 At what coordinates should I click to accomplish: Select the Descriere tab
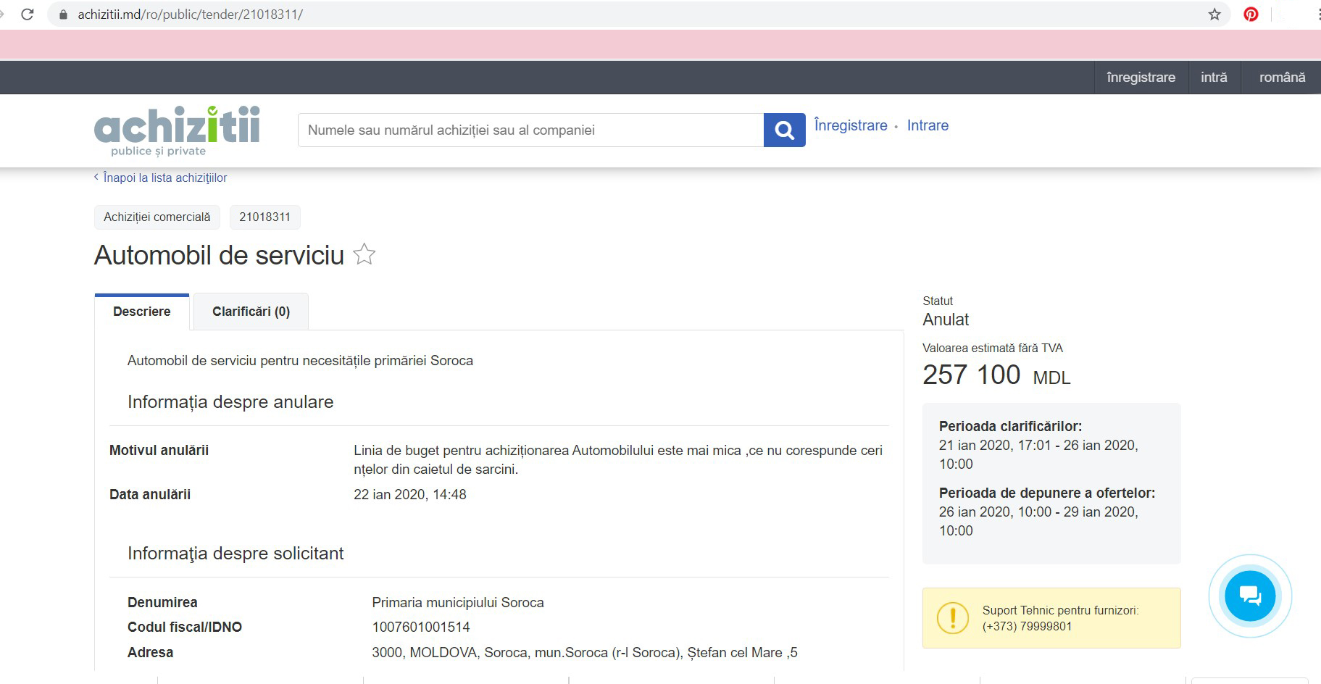[142, 312]
